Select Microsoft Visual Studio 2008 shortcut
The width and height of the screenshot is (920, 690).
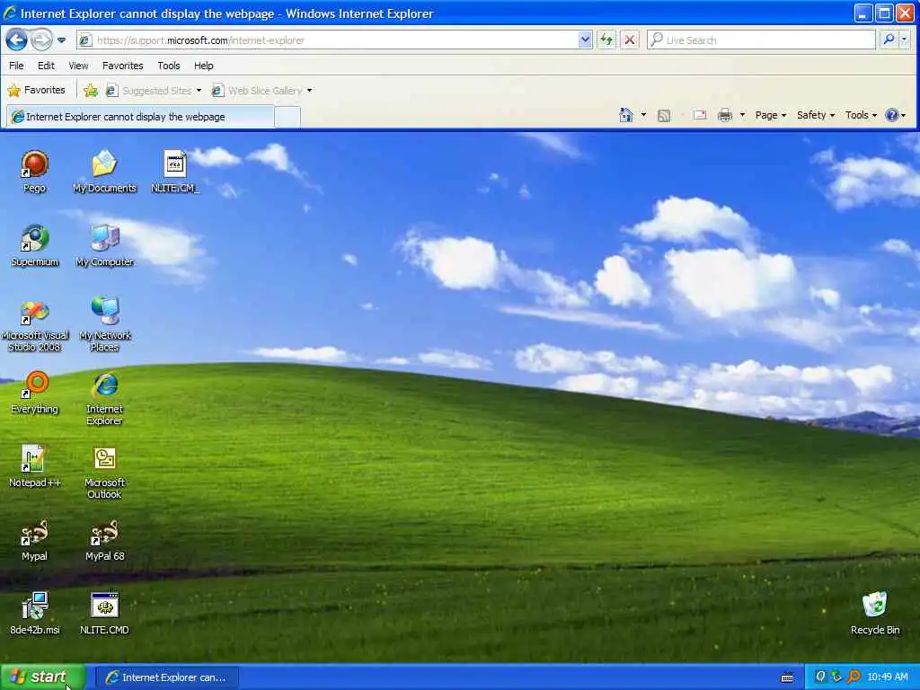coord(35,325)
